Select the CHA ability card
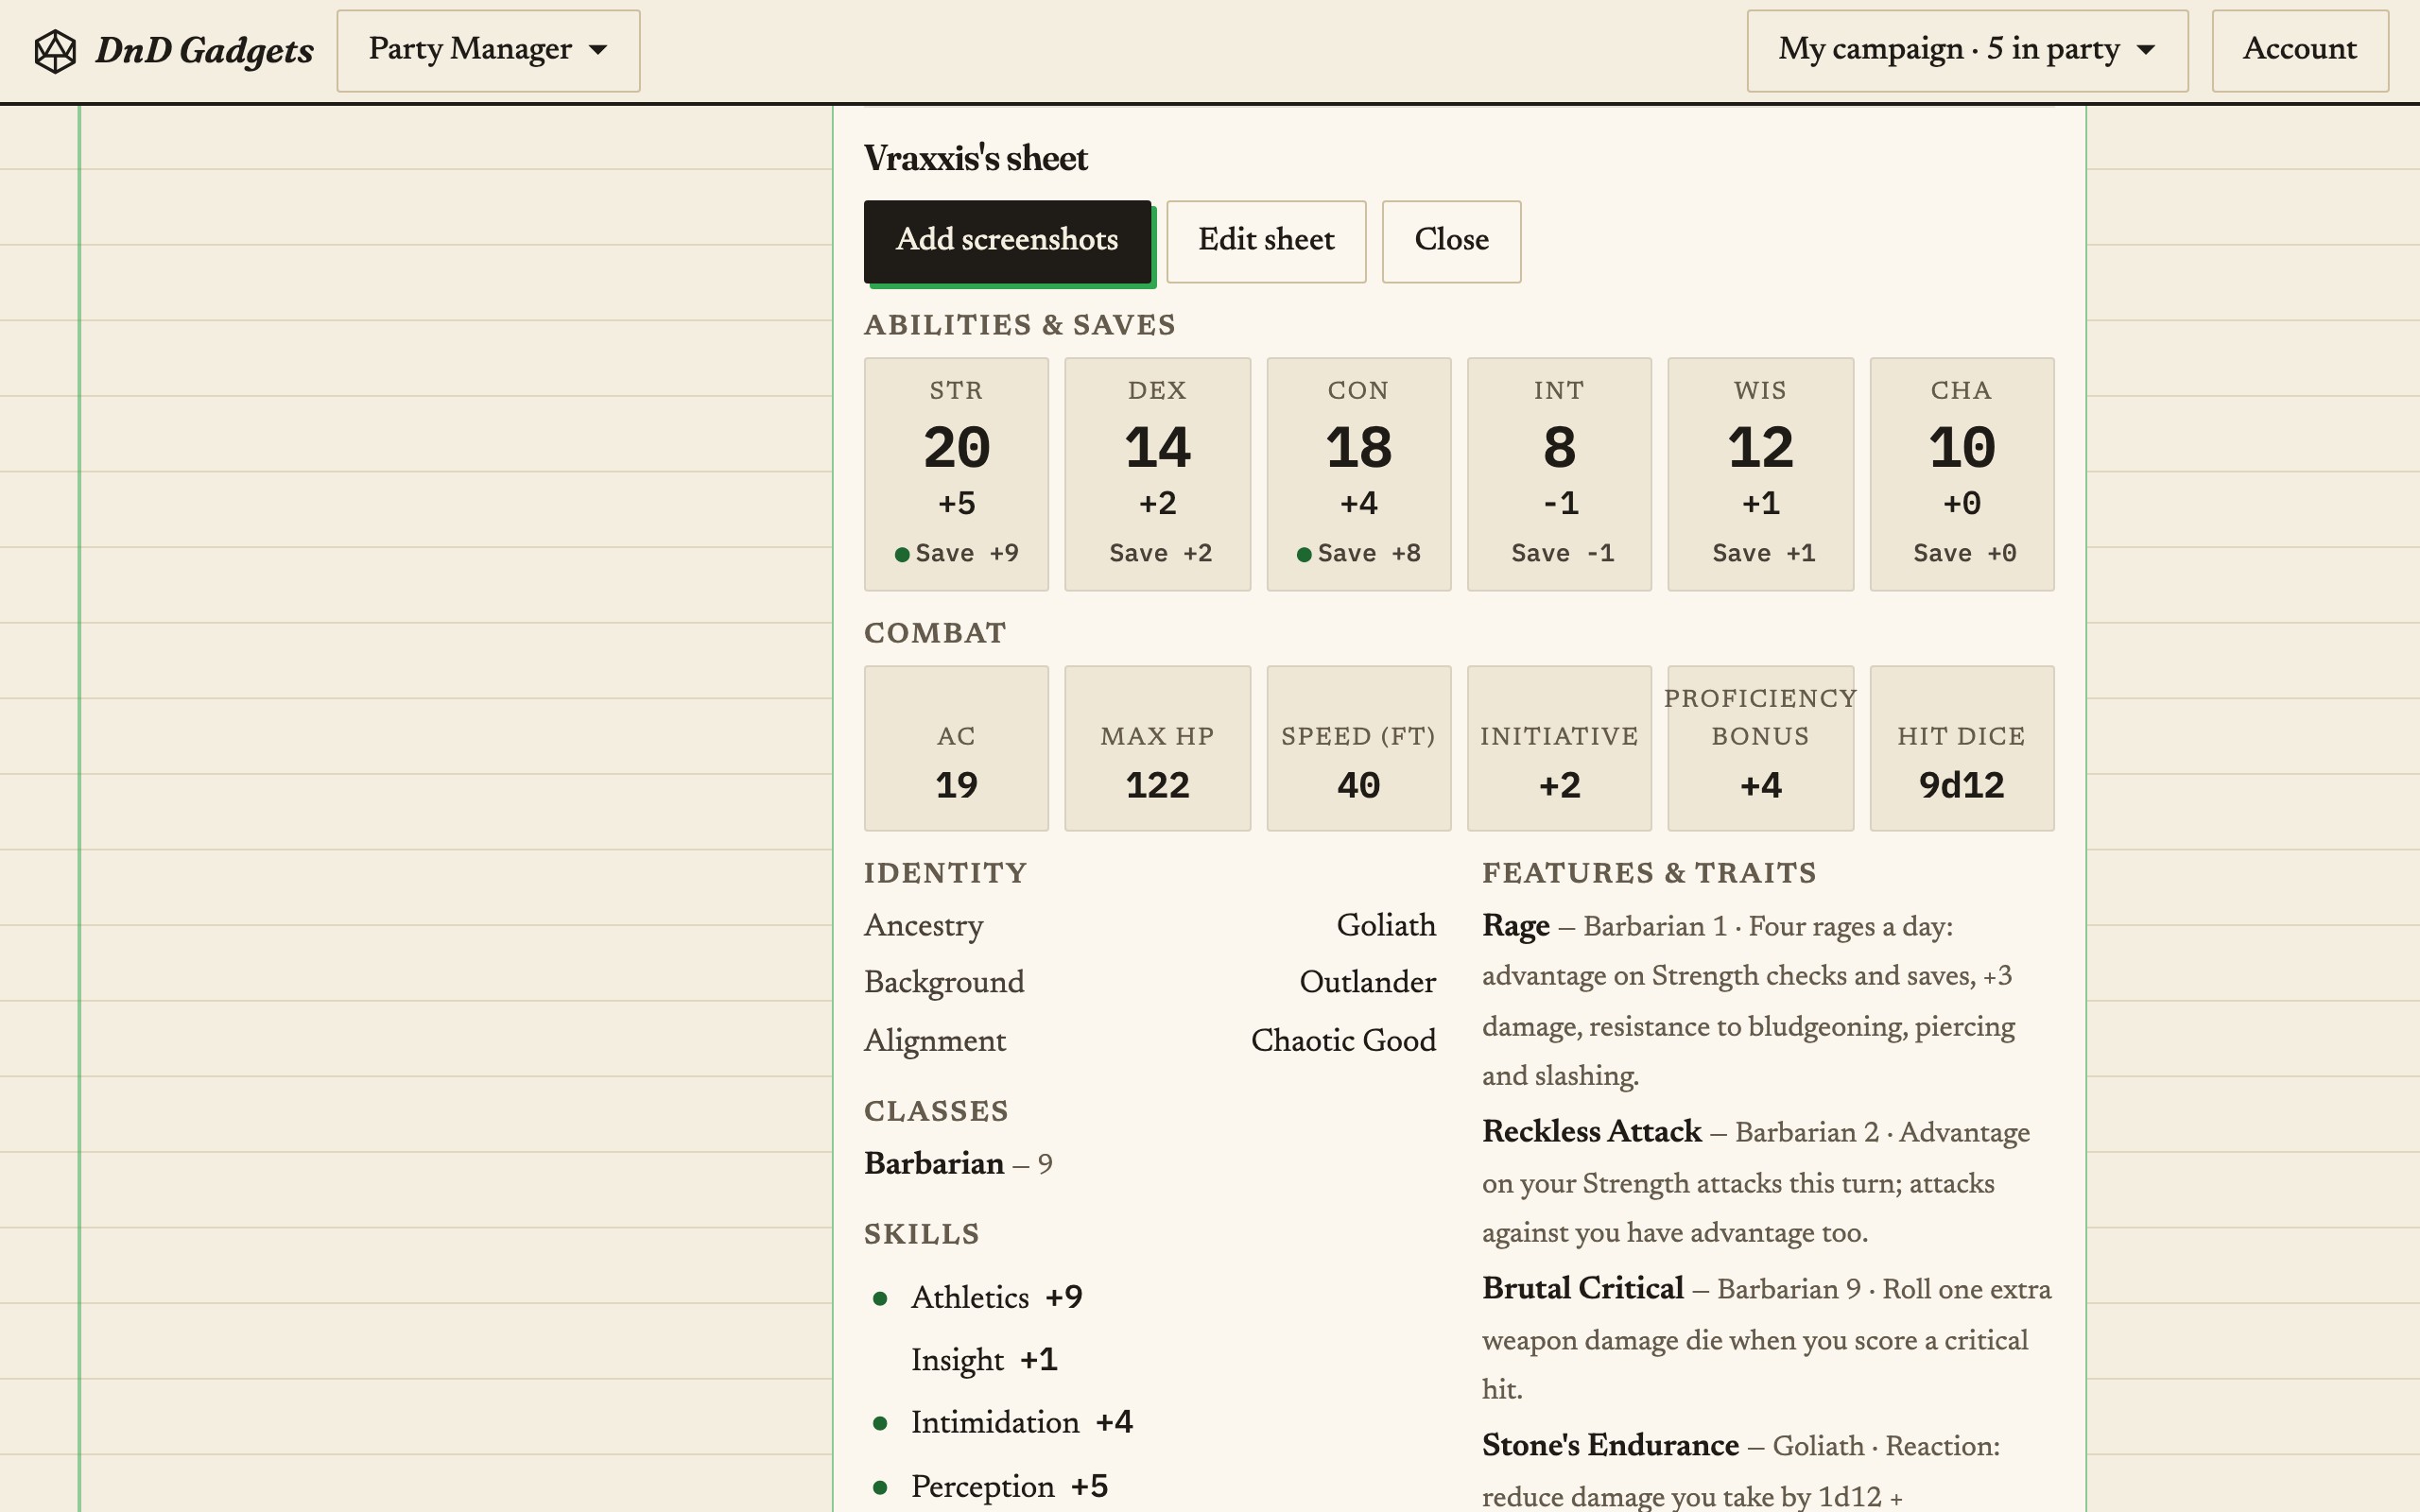Image resolution: width=2420 pixels, height=1512 pixels. (1961, 474)
